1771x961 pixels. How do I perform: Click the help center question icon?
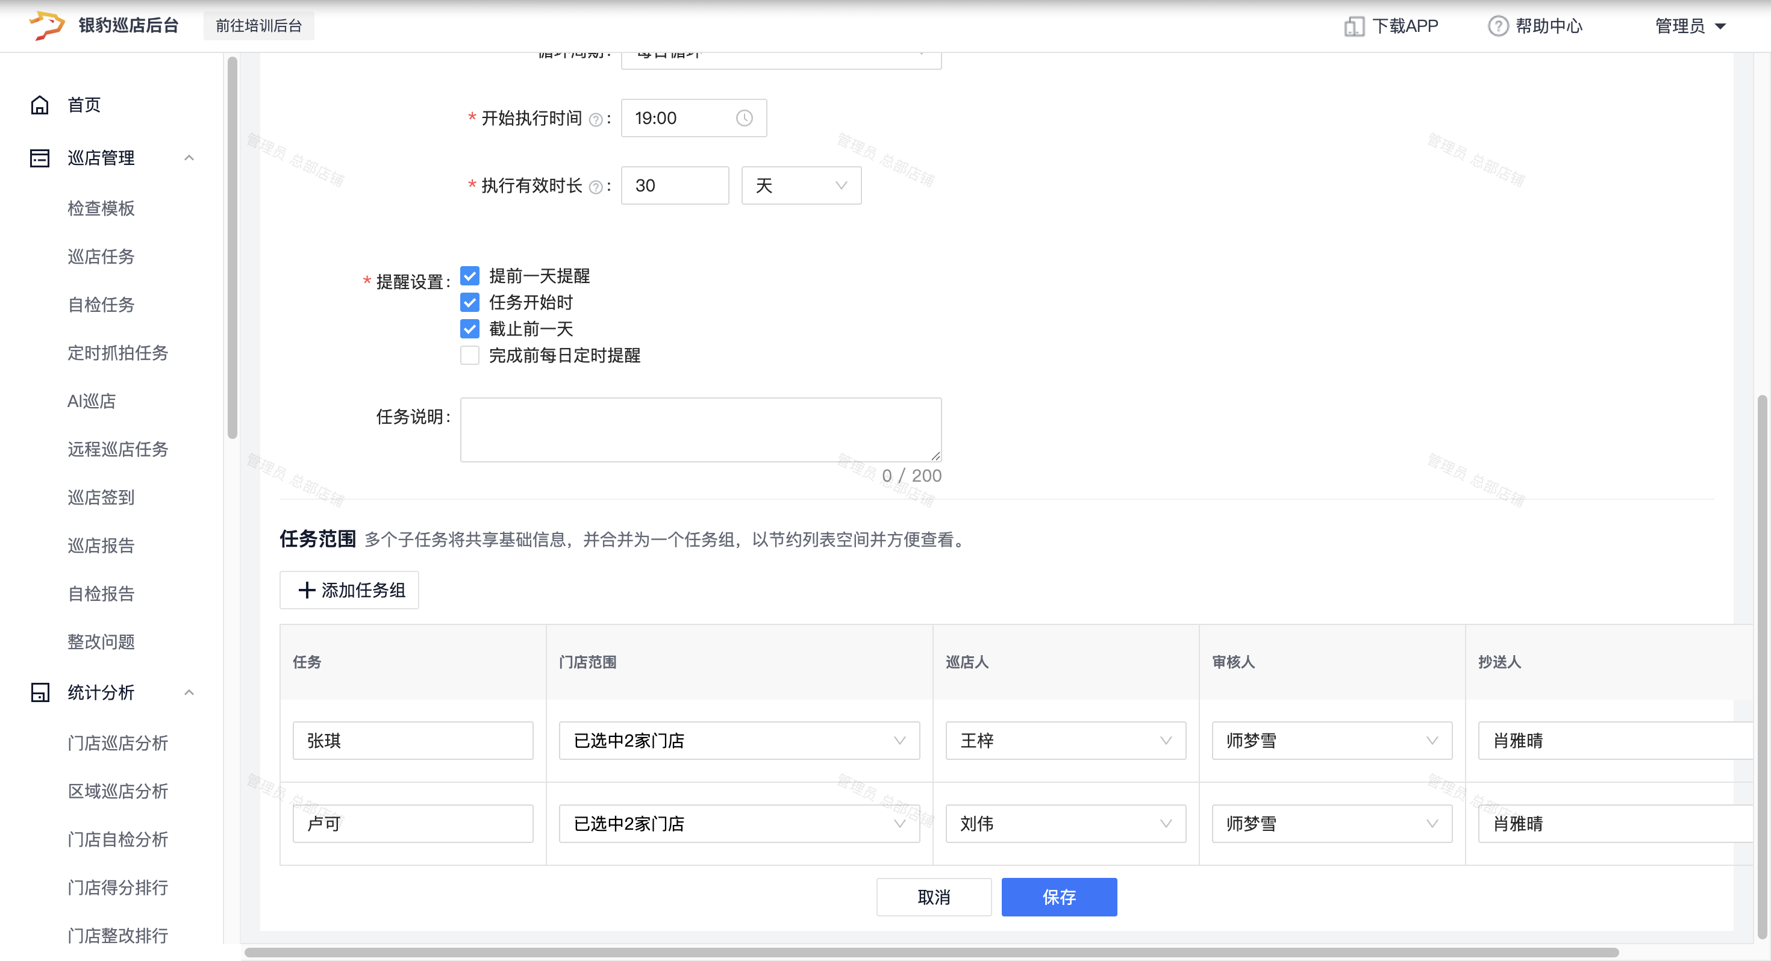1498,26
